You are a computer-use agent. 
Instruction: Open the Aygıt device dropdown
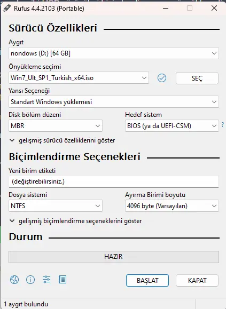pyautogui.click(x=114, y=53)
